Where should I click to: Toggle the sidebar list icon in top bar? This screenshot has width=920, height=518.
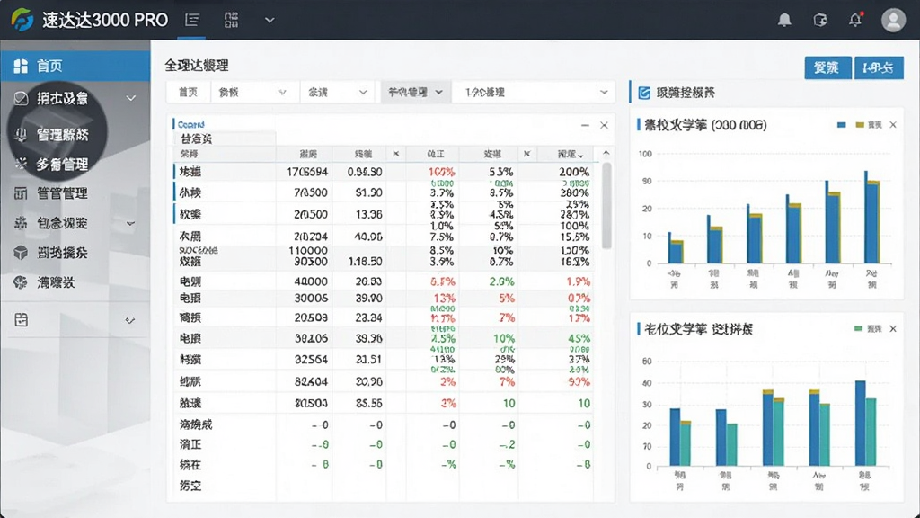[192, 20]
